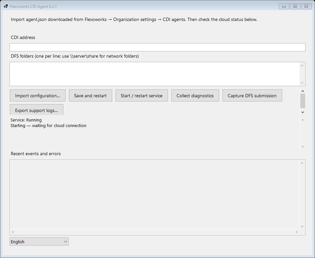Viewport: 315px width, 258px height.
Task: Click the 'DFS folders' instruction label
Action: (x=75, y=56)
